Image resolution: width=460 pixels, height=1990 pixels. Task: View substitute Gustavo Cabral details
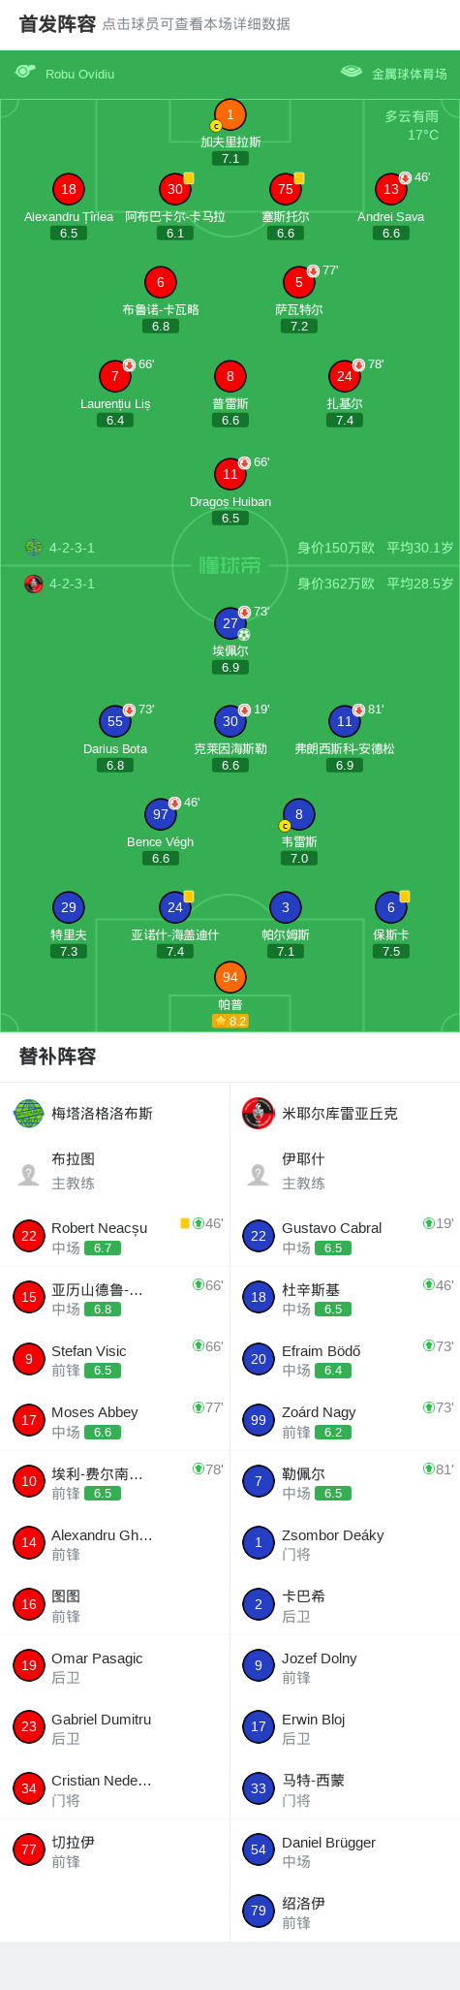pos(345,1236)
